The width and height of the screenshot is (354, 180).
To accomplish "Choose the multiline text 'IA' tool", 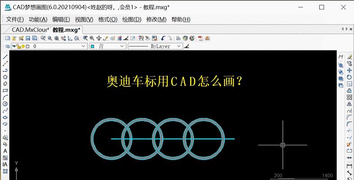I will point(5,164).
